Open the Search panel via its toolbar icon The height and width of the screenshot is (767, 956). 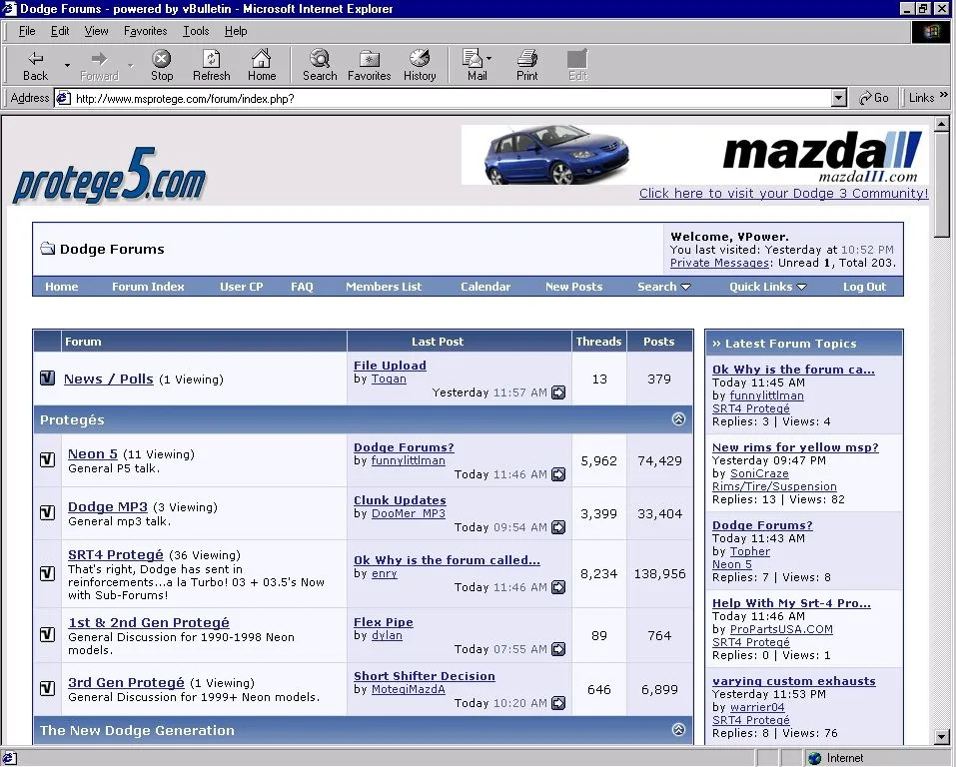tap(319, 64)
